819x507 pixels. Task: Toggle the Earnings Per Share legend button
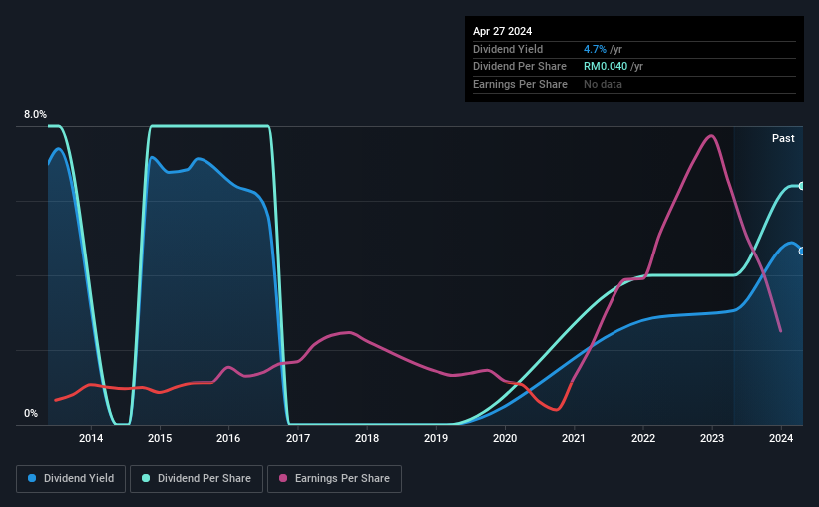(x=334, y=479)
